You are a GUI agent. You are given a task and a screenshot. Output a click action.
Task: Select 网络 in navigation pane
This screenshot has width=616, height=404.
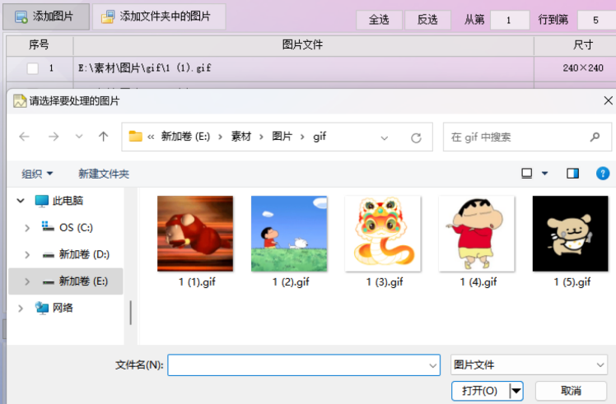coord(54,308)
